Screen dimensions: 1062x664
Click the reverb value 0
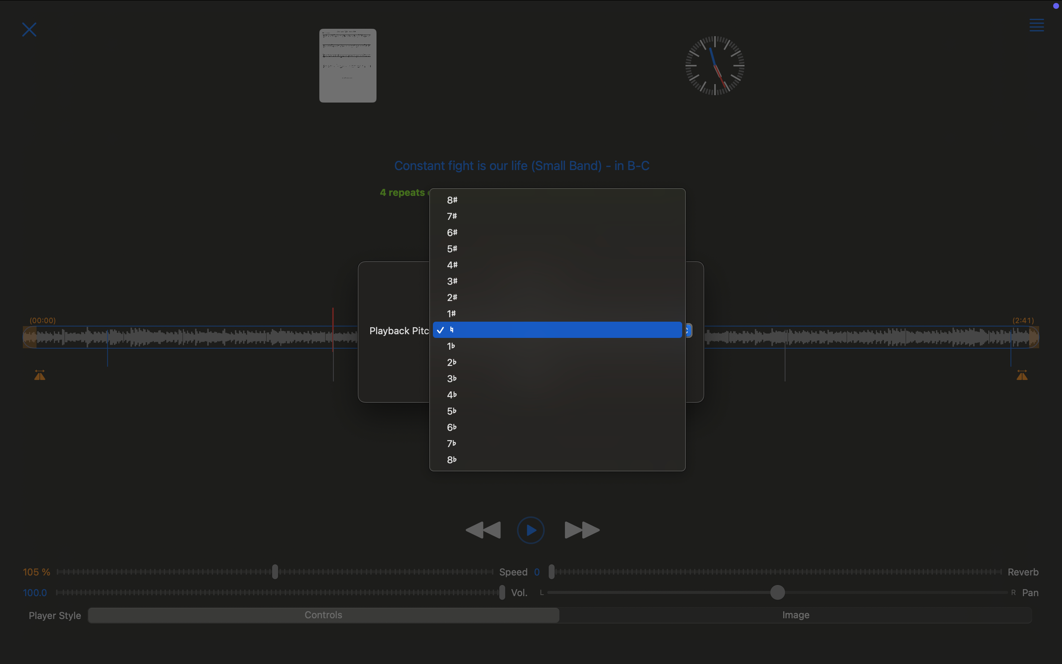pos(537,572)
